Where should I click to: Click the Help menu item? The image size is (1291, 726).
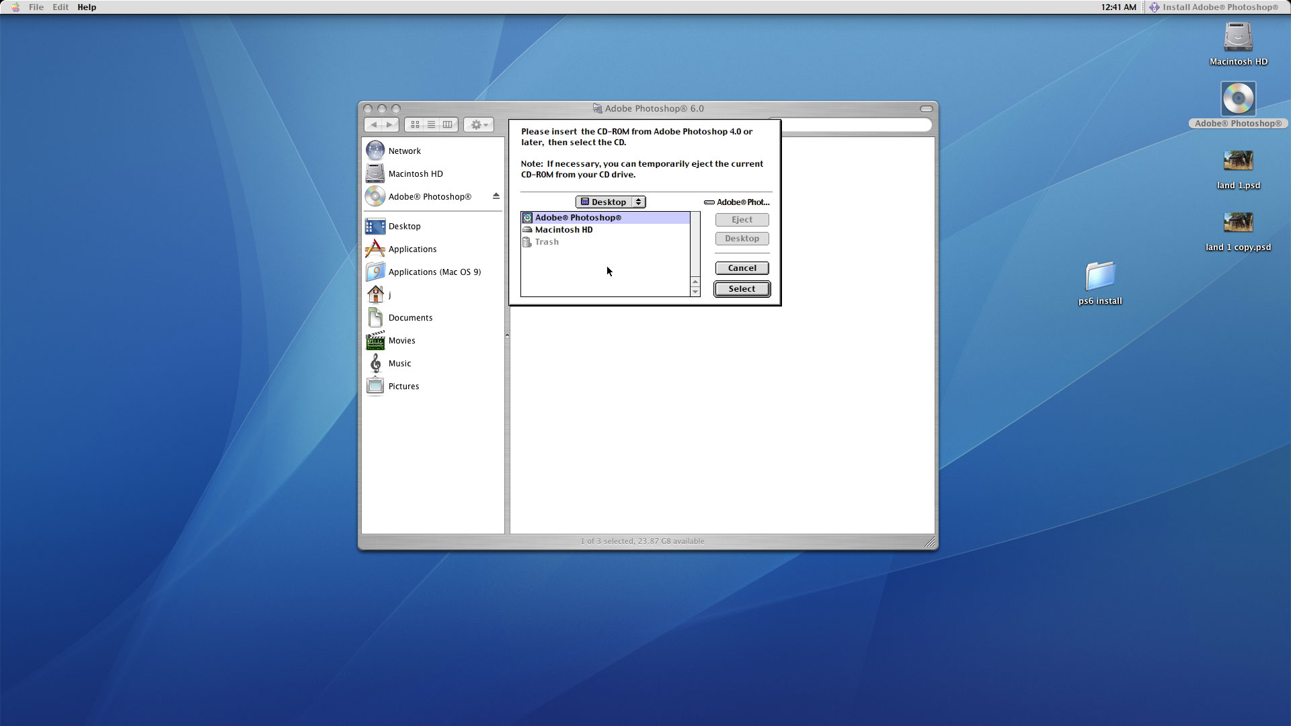click(86, 7)
